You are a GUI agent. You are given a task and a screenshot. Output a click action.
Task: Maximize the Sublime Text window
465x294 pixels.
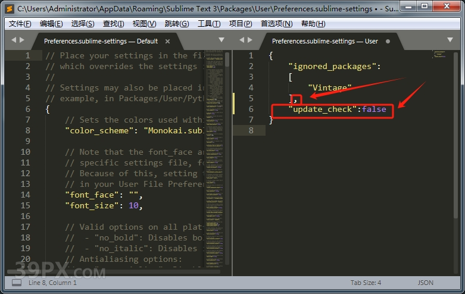pyautogui.click(x=425, y=6)
